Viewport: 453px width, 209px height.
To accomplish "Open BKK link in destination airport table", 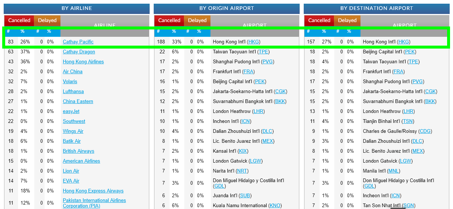I will coord(430,102).
